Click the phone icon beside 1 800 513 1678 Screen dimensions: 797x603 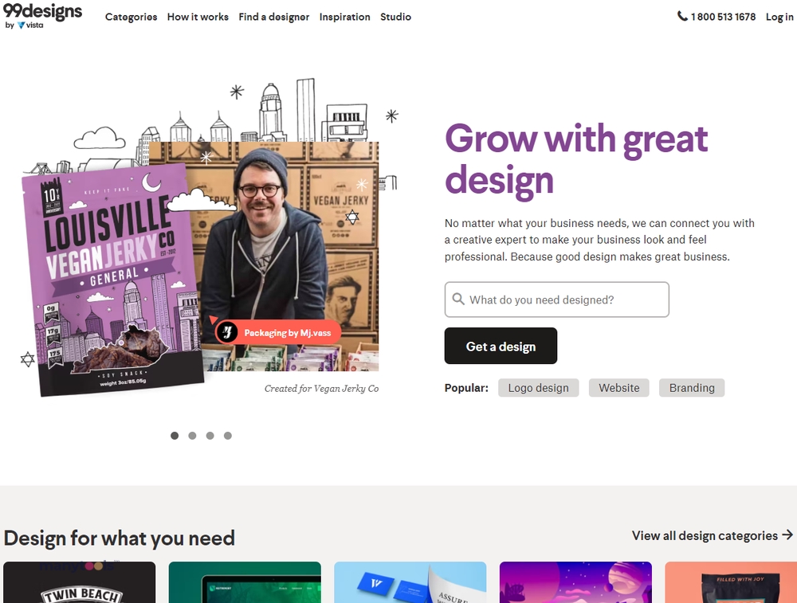click(x=682, y=16)
